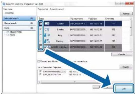This screenshot has width=135, height=94.
Task: Select the IP address 192.168.10.21 cell
Action: tap(96, 35)
